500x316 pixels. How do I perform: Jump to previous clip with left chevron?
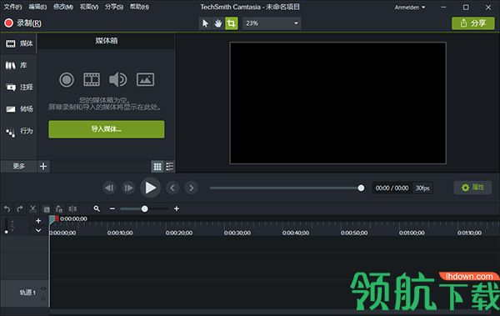click(172, 188)
